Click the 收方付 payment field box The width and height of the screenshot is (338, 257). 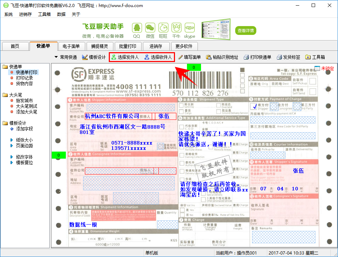click(274, 106)
